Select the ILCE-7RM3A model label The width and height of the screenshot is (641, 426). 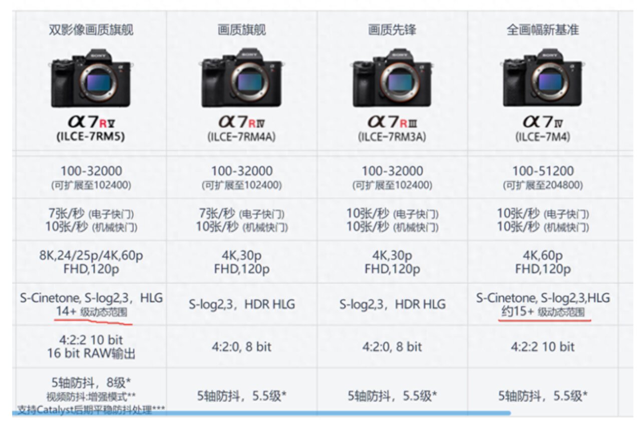[392, 136]
